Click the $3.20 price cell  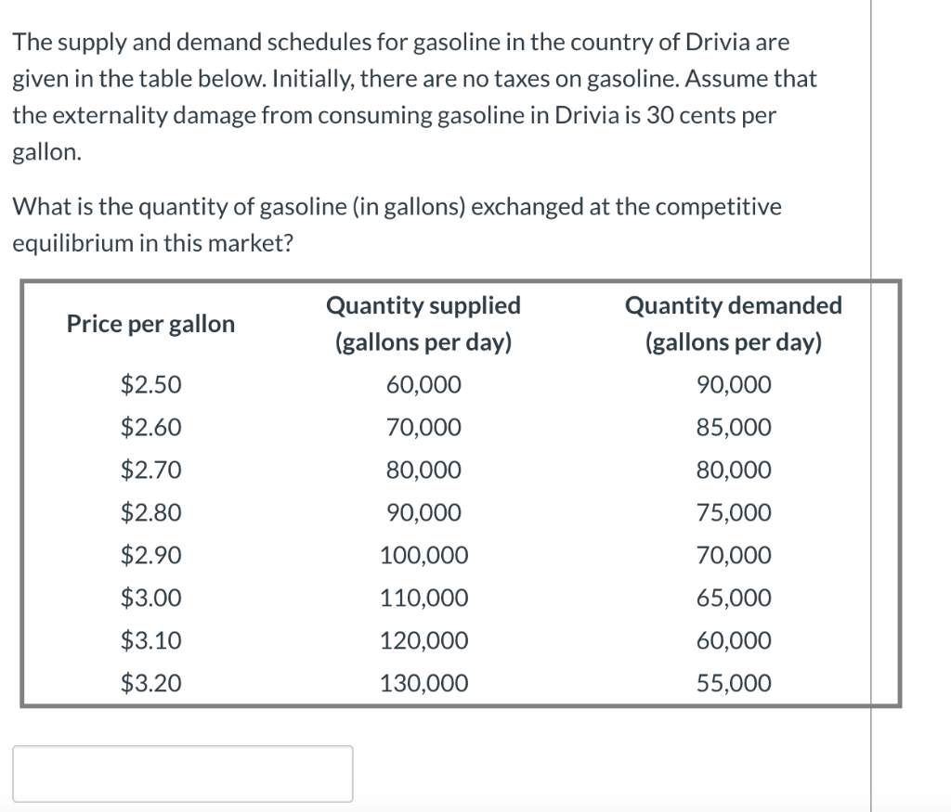coord(150,683)
